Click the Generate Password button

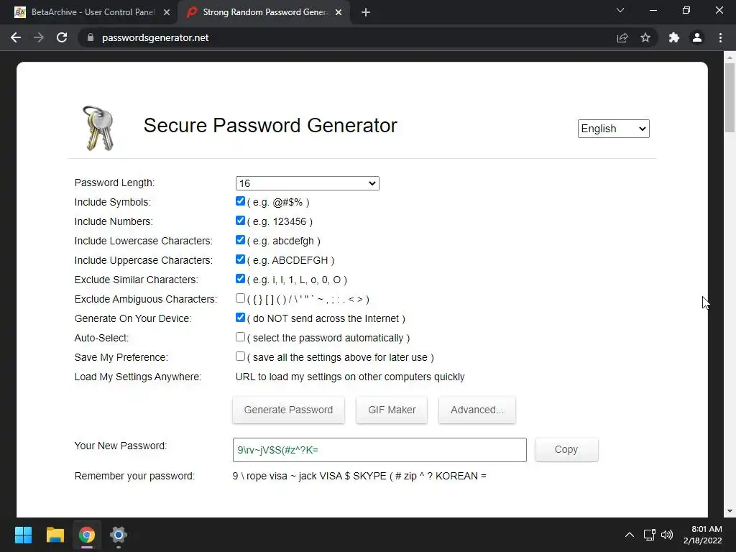click(288, 410)
